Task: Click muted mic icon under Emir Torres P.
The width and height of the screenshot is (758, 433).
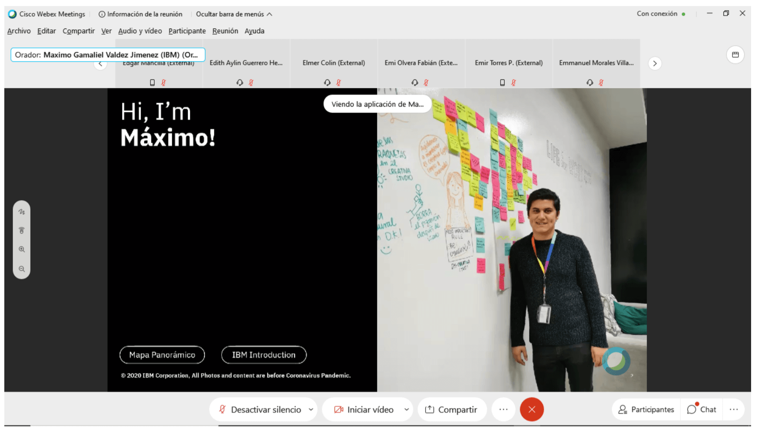Action: (514, 82)
